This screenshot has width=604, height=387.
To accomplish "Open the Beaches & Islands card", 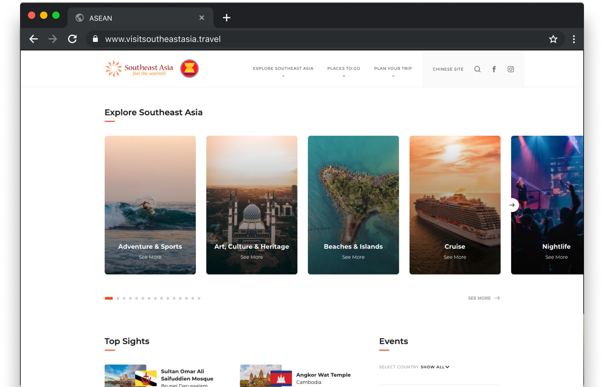I will point(353,205).
